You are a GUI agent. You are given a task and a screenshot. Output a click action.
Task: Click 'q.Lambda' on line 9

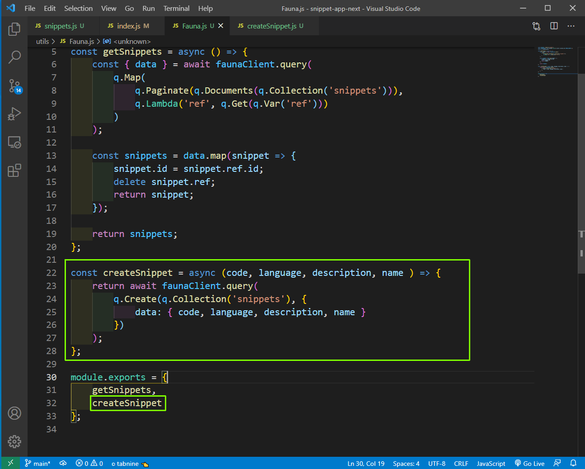pos(156,104)
